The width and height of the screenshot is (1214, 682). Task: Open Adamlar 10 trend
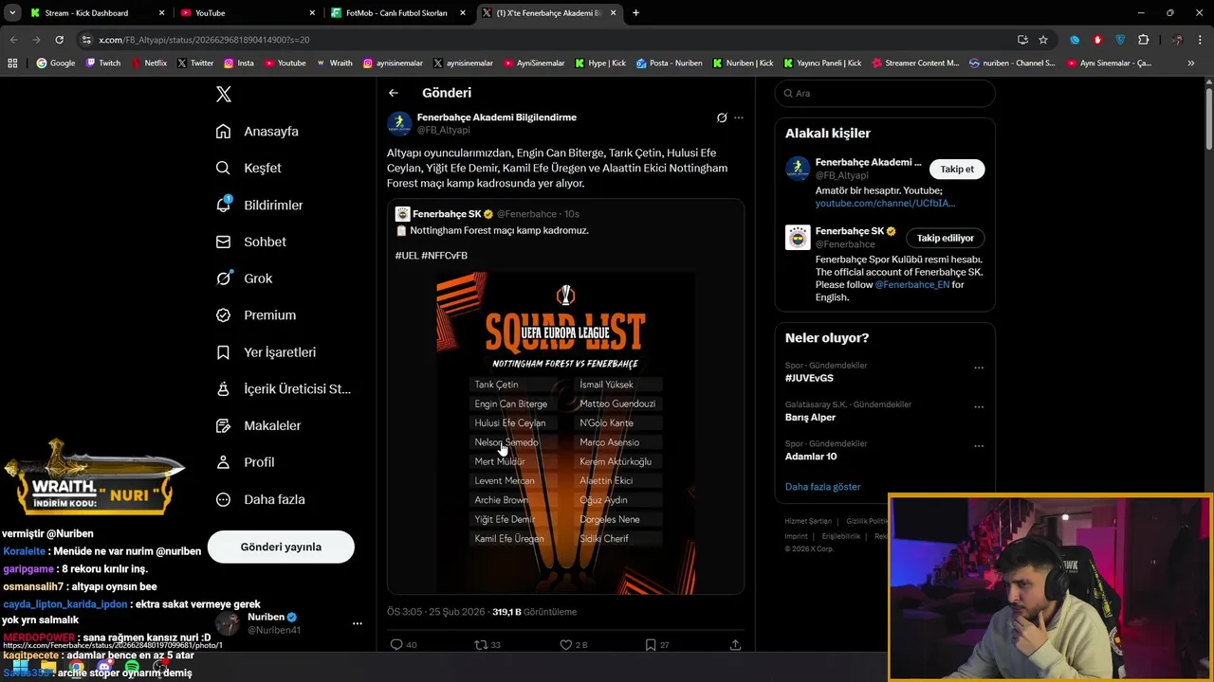(x=811, y=457)
